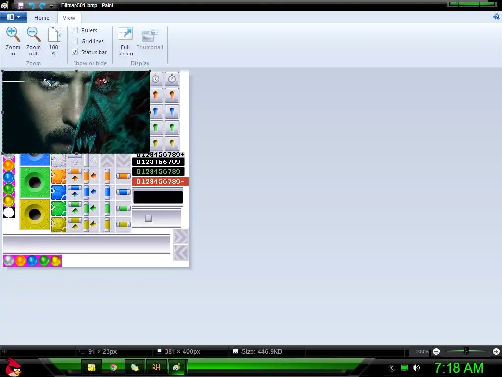Click the pasted face image on the canvas
Screen dimensions: 502x377
76,112
